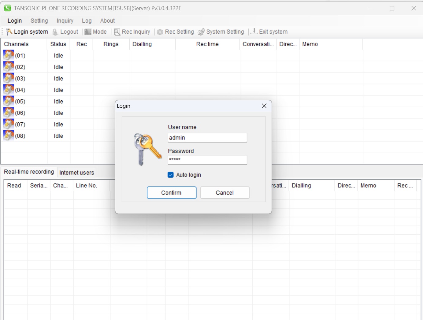The width and height of the screenshot is (423, 320).
Task: Click the Rec time column header
Action: (x=207, y=44)
